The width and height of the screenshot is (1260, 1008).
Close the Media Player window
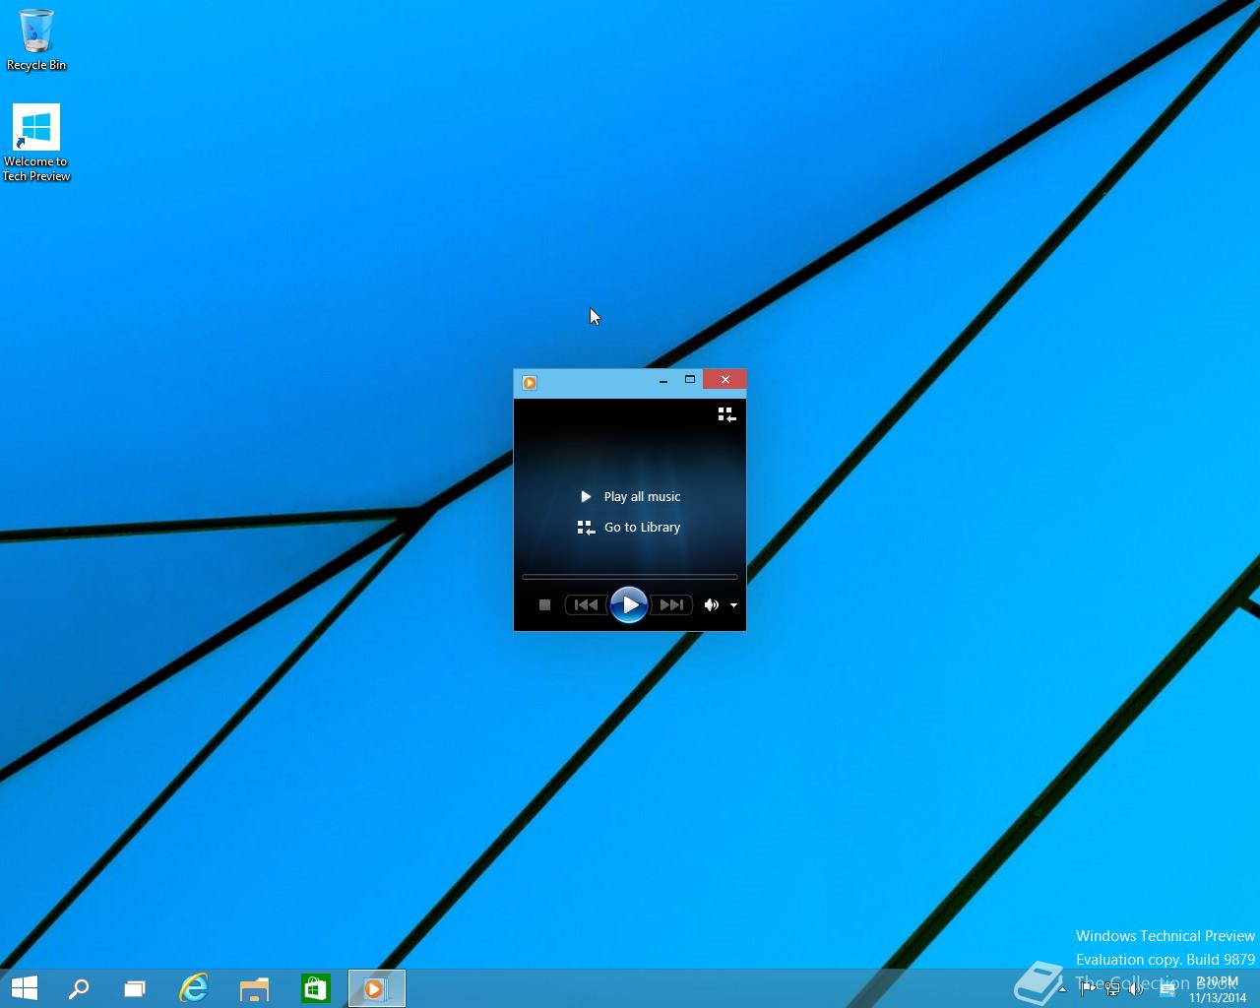point(724,379)
